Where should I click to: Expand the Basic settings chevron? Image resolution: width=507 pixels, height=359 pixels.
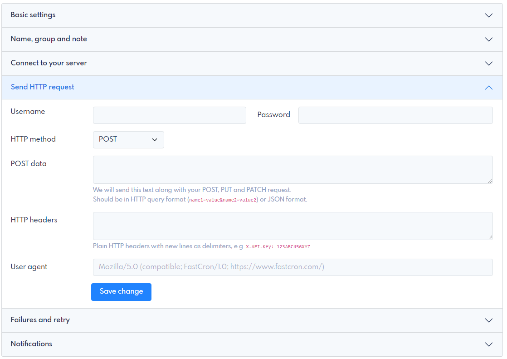click(488, 15)
